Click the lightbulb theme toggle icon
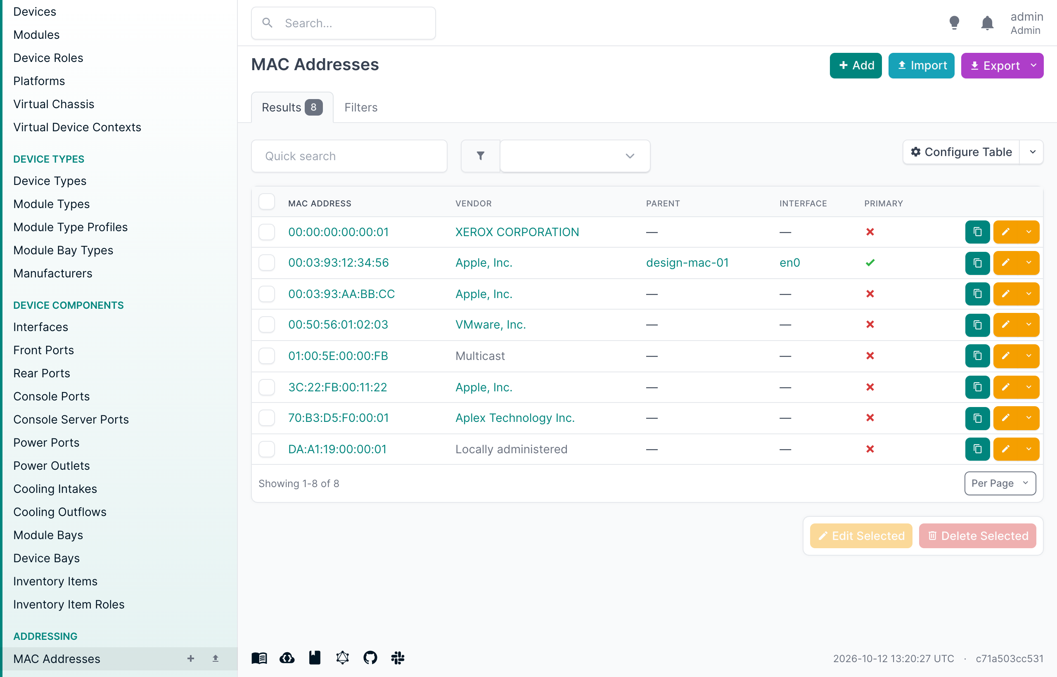This screenshot has width=1057, height=677. (x=954, y=23)
